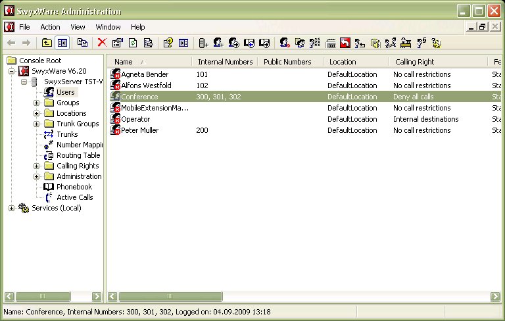Click the question mark user icon at toolbar end
505x321 pixels.
[x=437, y=43]
